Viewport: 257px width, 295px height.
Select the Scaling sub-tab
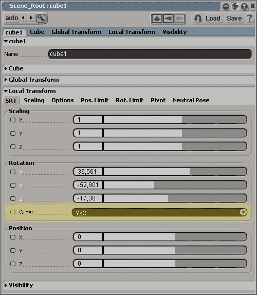[34, 100]
